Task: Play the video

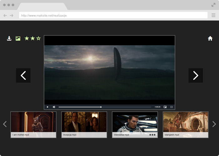Action: point(48,107)
